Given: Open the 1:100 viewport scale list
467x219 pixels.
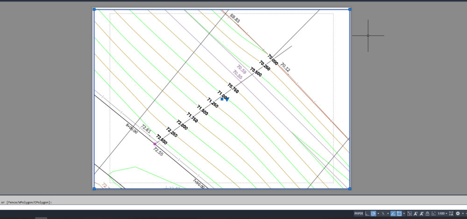Looking at the screenshot, I should click(x=441, y=213).
